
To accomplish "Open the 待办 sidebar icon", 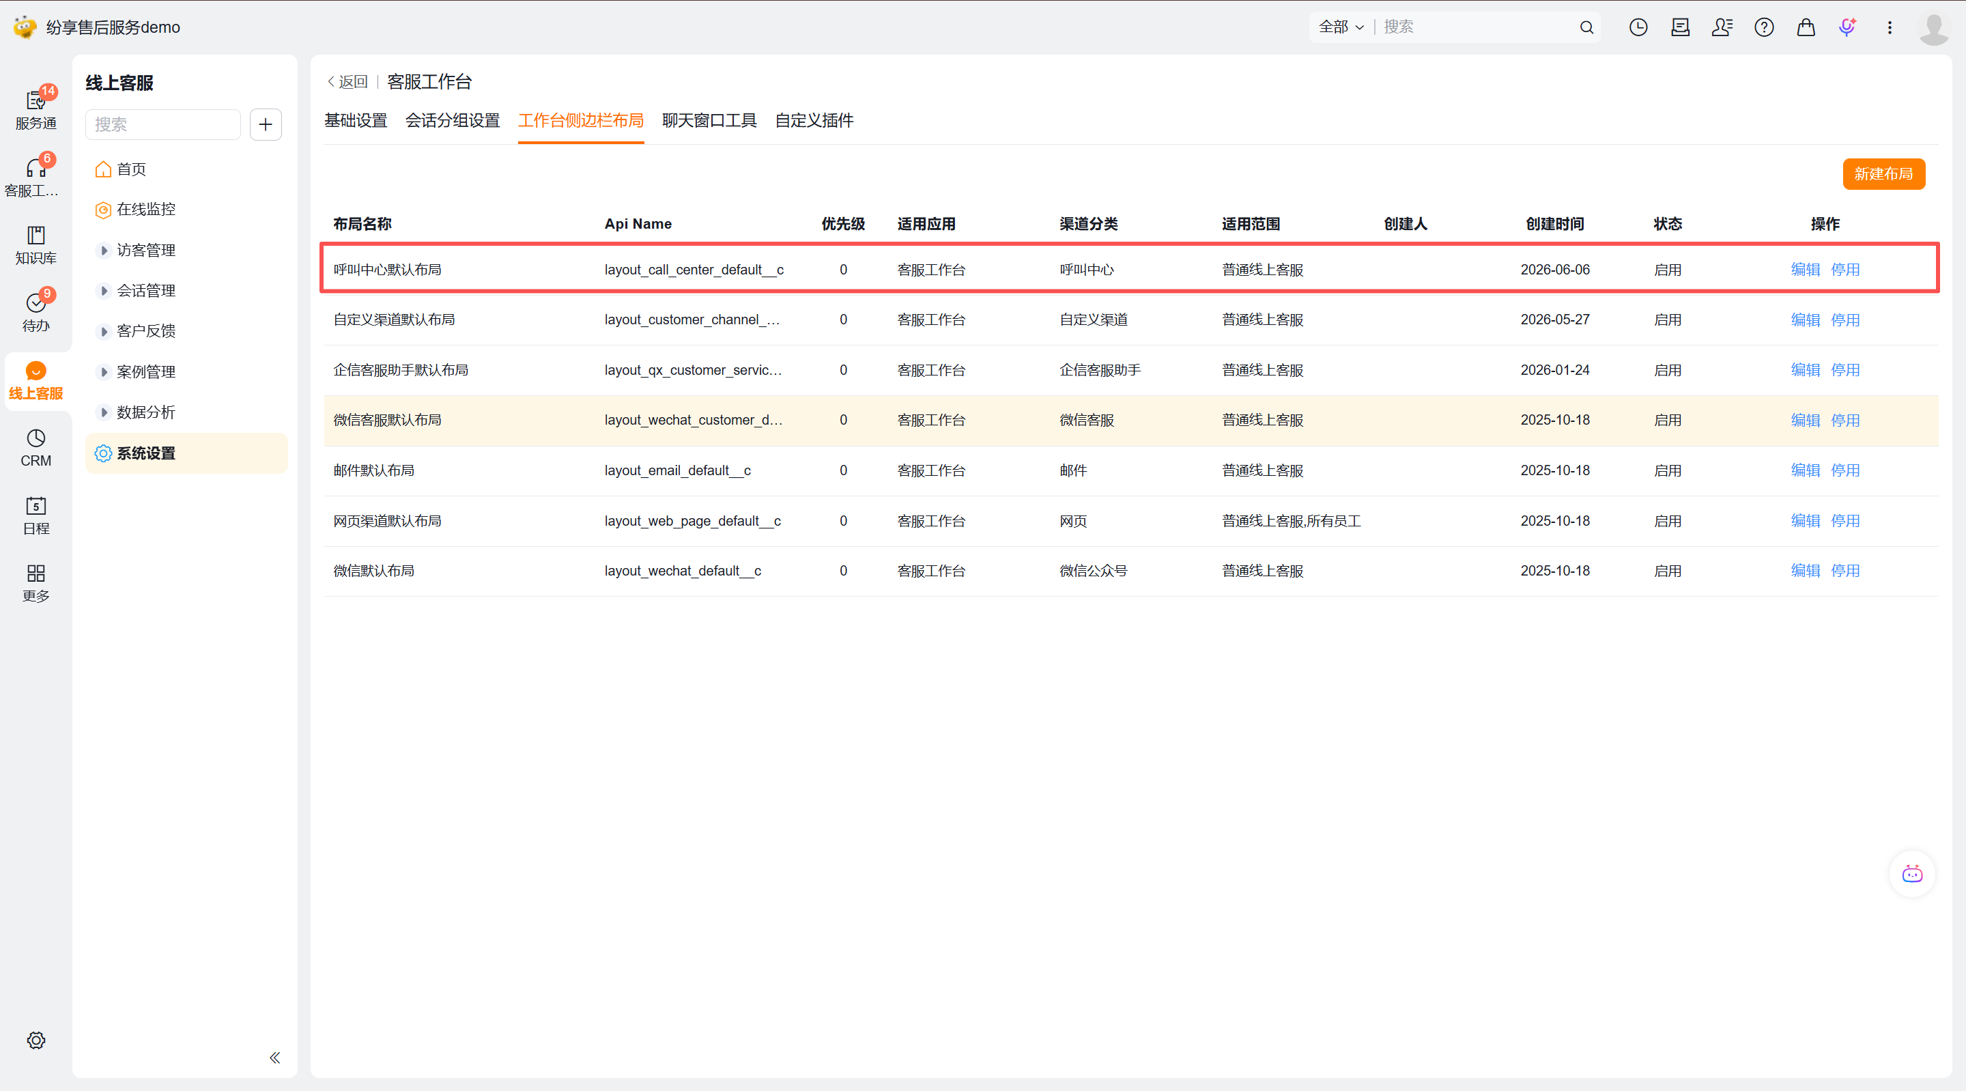I will (x=36, y=311).
